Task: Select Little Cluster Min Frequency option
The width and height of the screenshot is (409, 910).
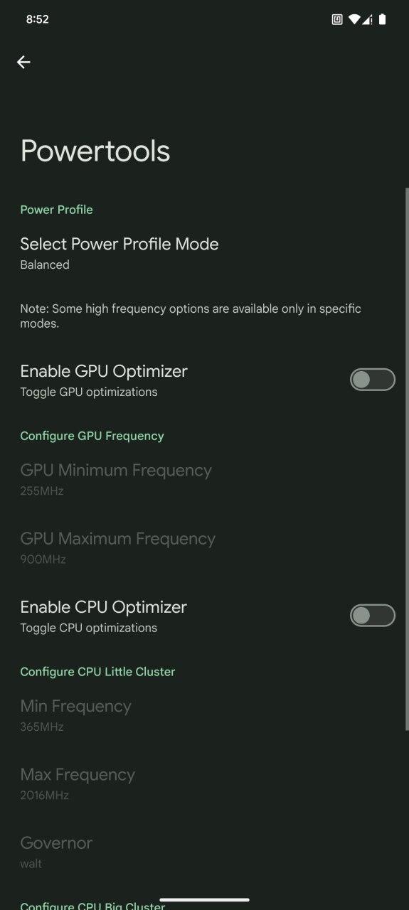Action: point(204,715)
